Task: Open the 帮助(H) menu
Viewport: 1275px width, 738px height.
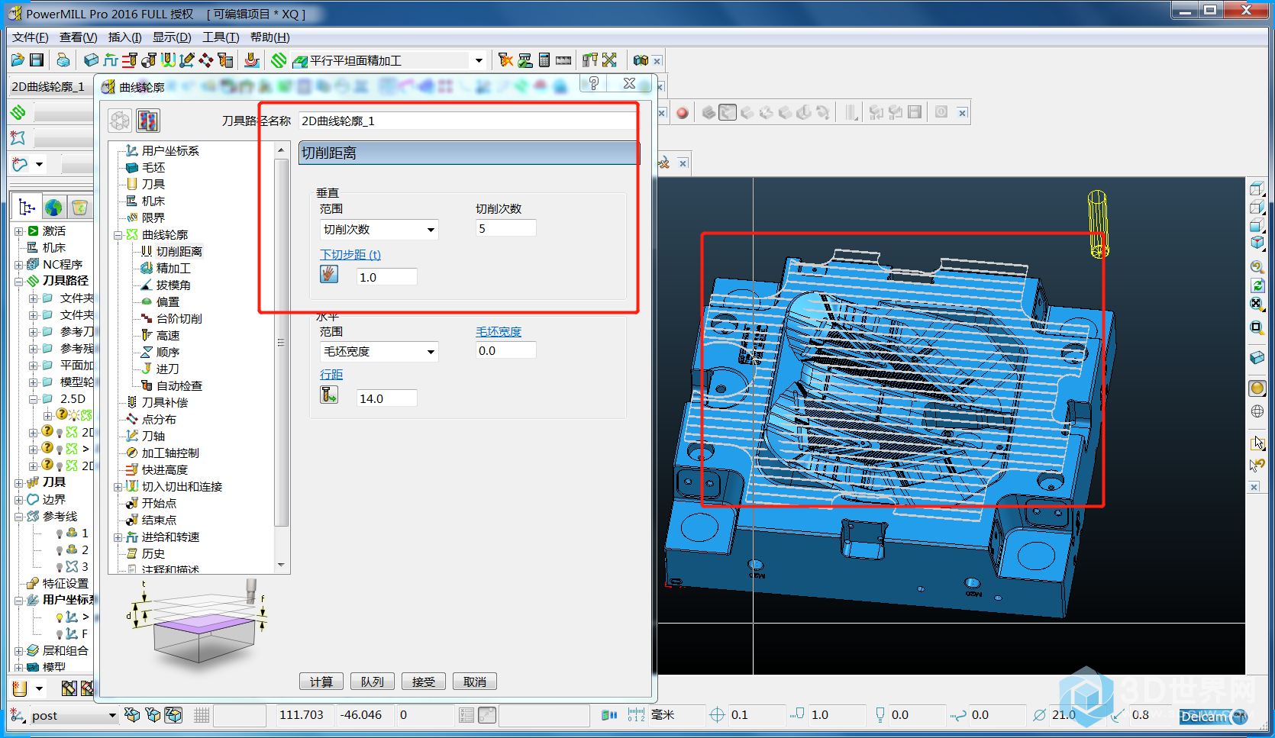Action: (270, 37)
